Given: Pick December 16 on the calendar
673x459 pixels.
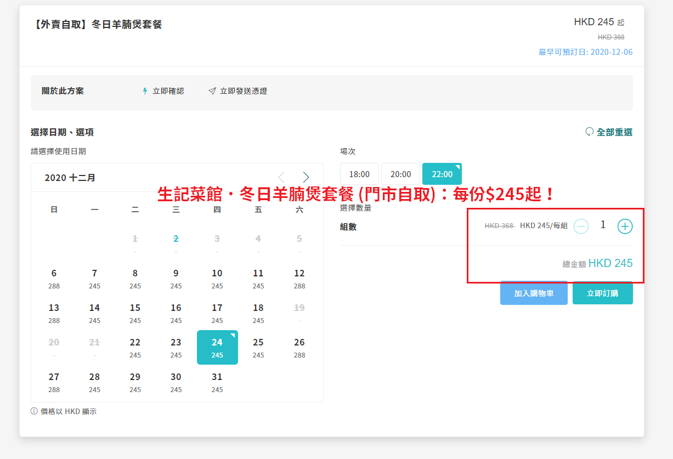Looking at the screenshot, I should pos(176,313).
